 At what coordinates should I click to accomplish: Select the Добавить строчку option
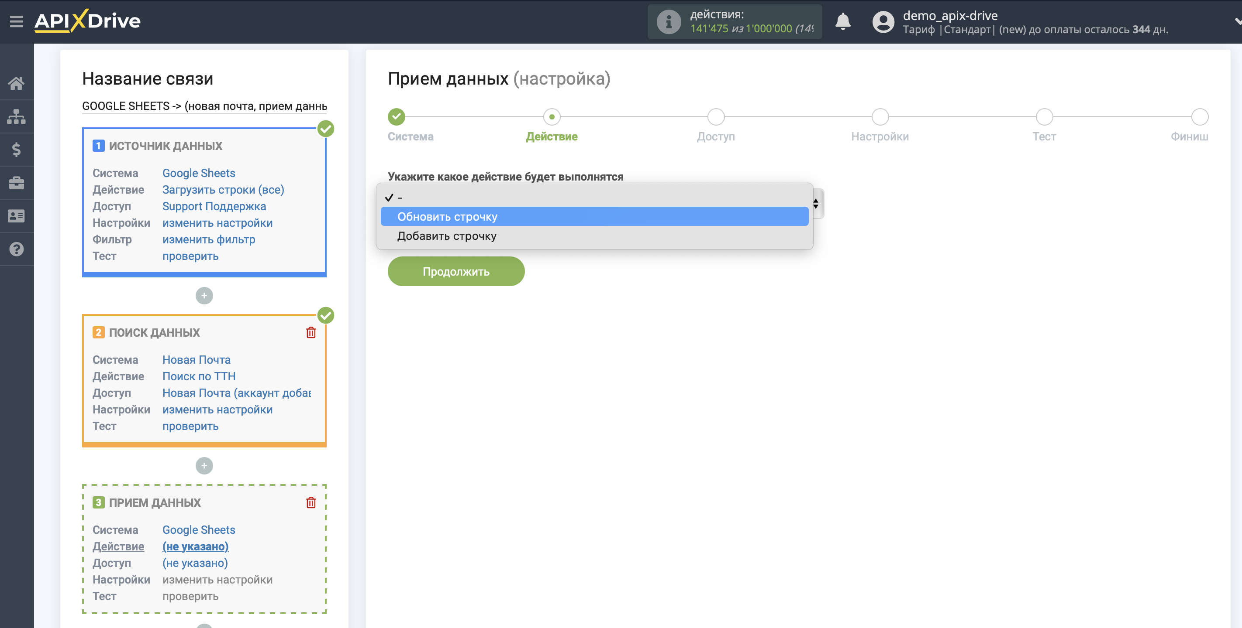pyautogui.click(x=594, y=236)
